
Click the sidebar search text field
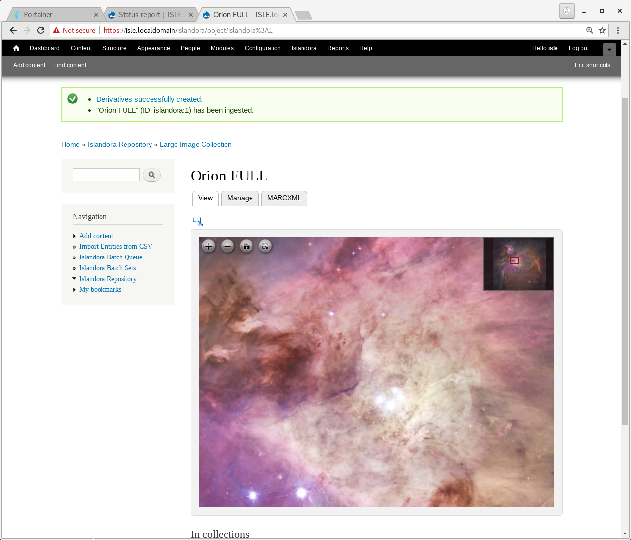[106, 175]
